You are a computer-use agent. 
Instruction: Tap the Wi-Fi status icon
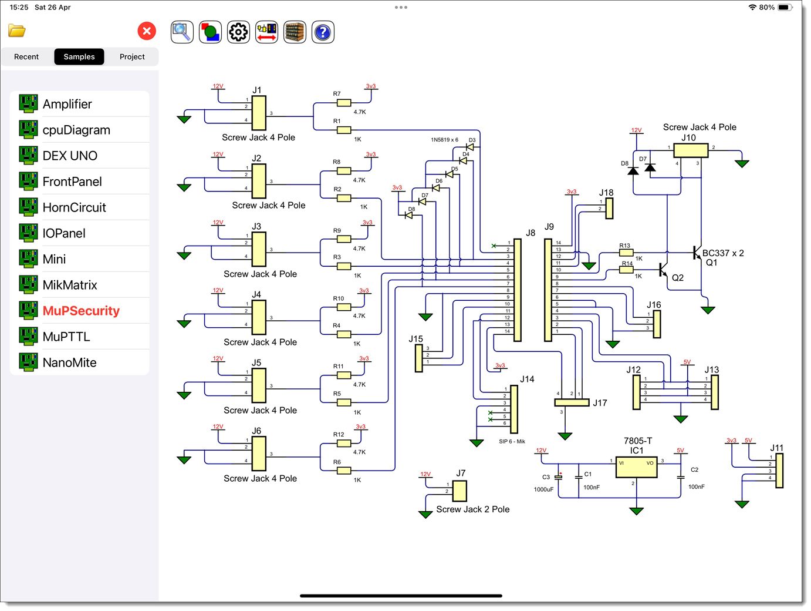(x=752, y=7)
